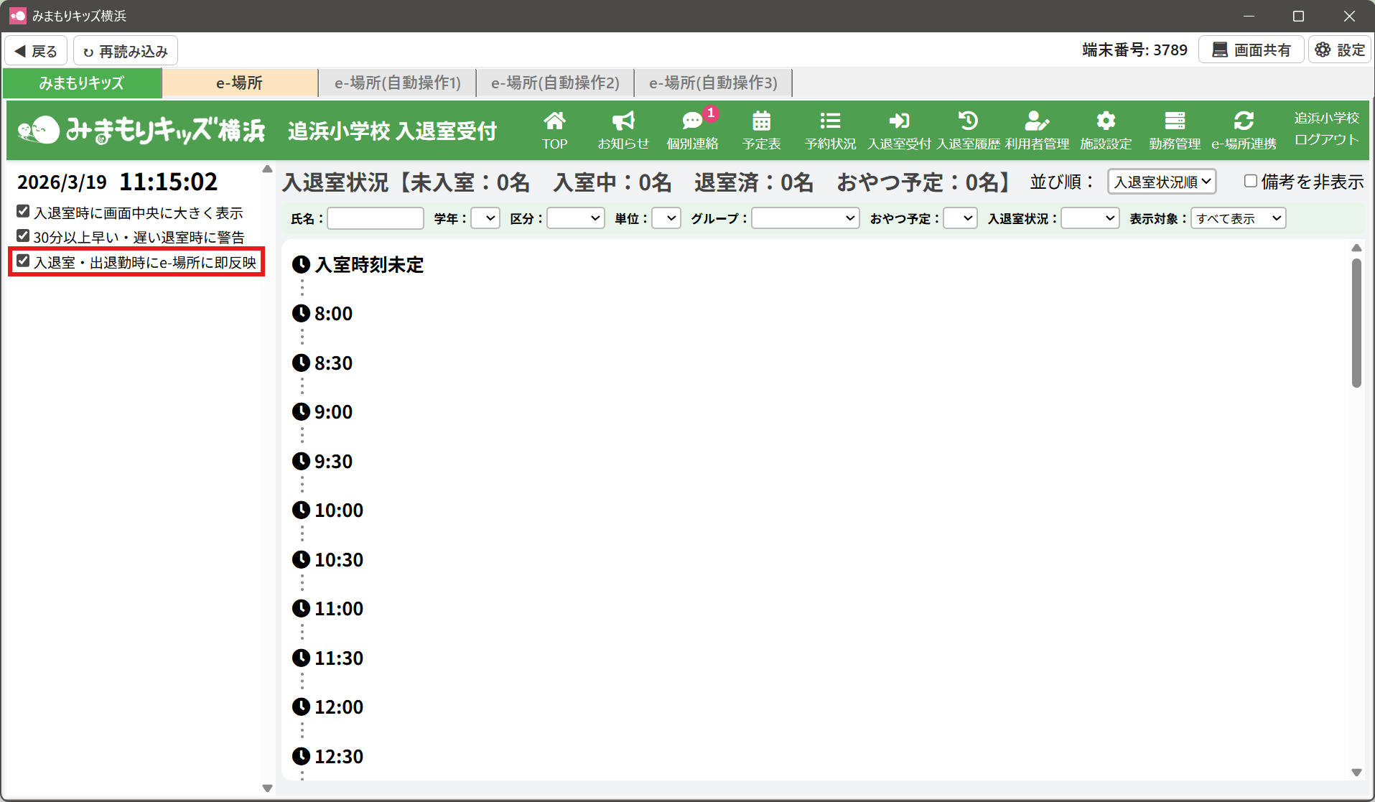1375x802 pixels.
Task: Uncheck 入退室時に画面中央に大きく表示 checkbox
Action: coord(24,212)
